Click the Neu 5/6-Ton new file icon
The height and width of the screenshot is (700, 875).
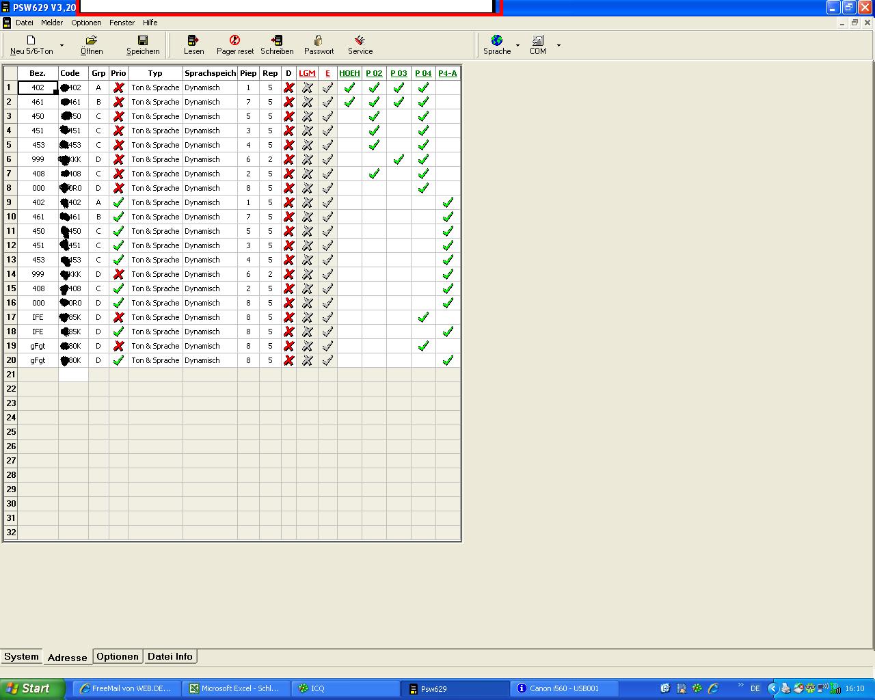[x=31, y=41]
